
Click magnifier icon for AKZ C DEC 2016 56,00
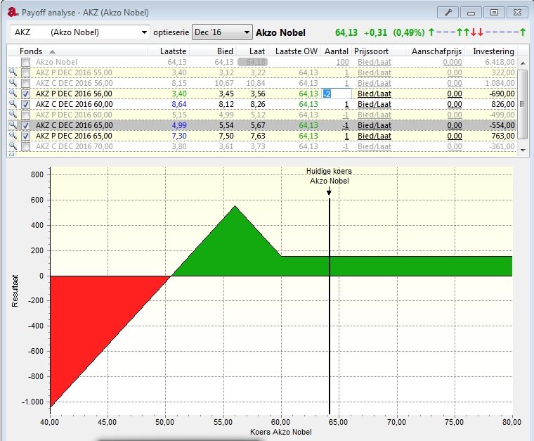(x=12, y=83)
